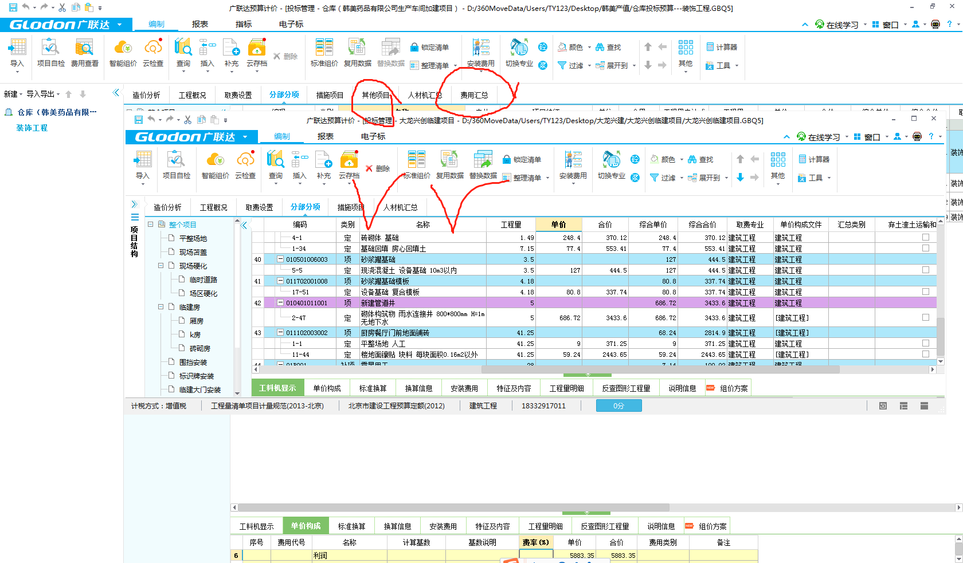
Task: Click 智能组价 in front window toolbar
Action: (x=215, y=165)
